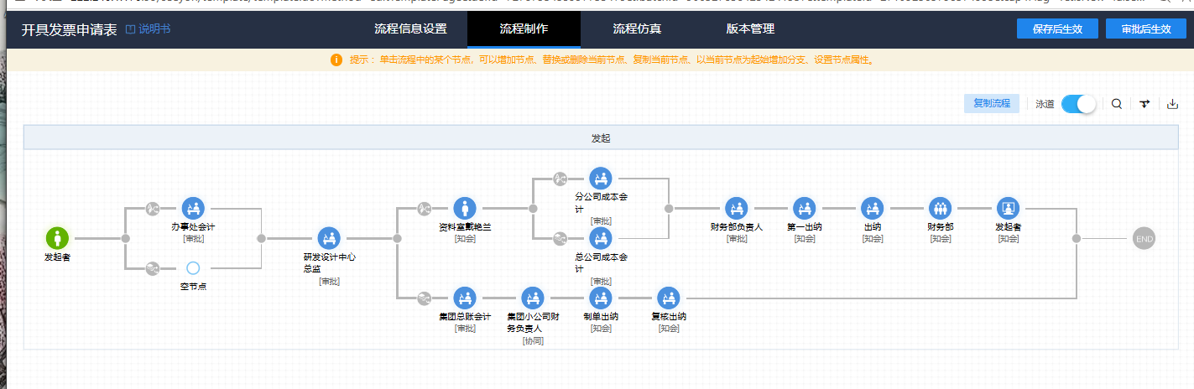
Task: Select the final 发起者 notify node
Action: point(1009,208)
